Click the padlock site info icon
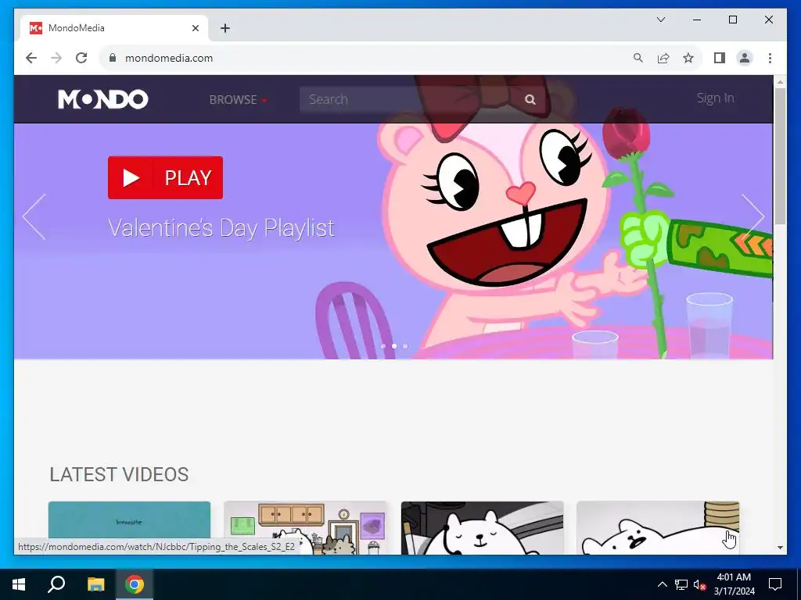The image size is (801, 600). tap(113, 58)
